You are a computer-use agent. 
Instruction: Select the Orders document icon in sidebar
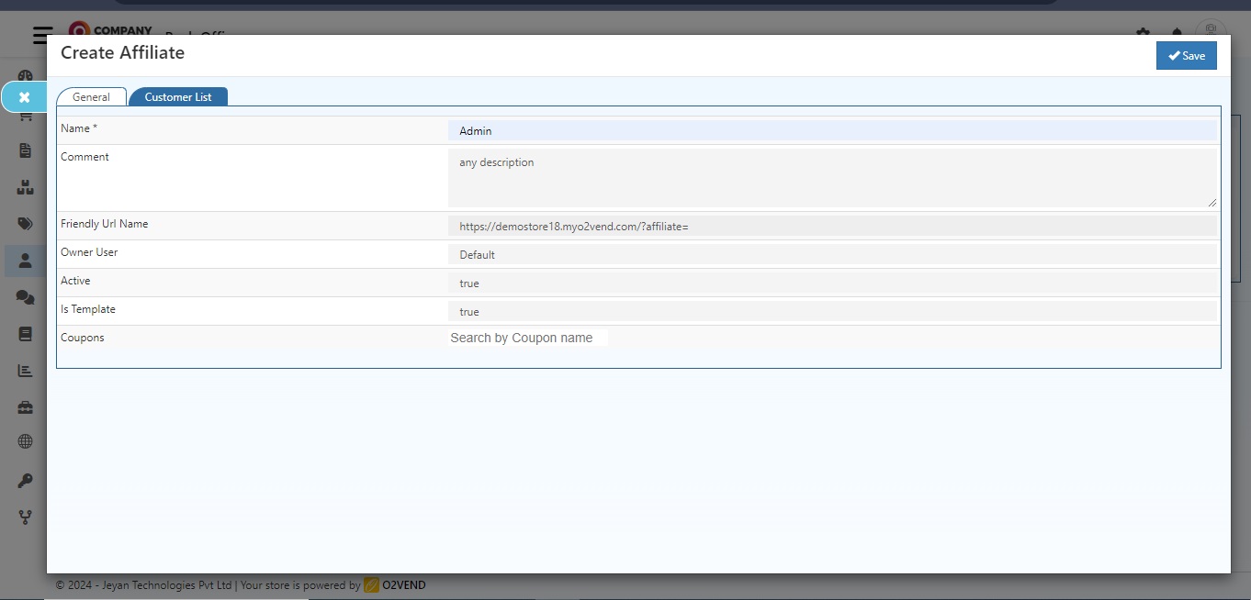click(x=25, y=150)
